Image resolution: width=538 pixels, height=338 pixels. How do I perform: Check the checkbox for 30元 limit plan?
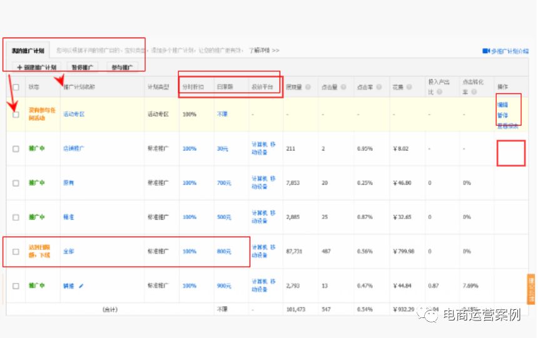(16, 148)
